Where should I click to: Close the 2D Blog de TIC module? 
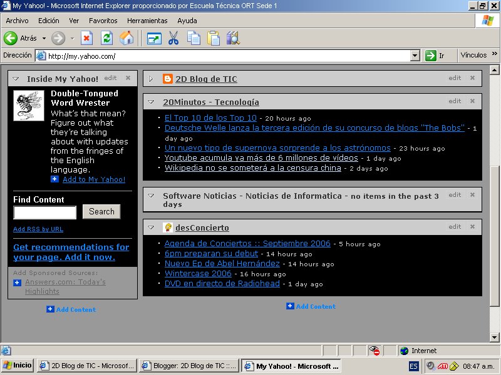[x=473, y=77]
